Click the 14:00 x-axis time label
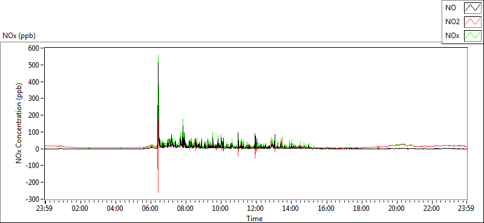The height and width of the screenshot is (223, 484). (x=291, y=208)
